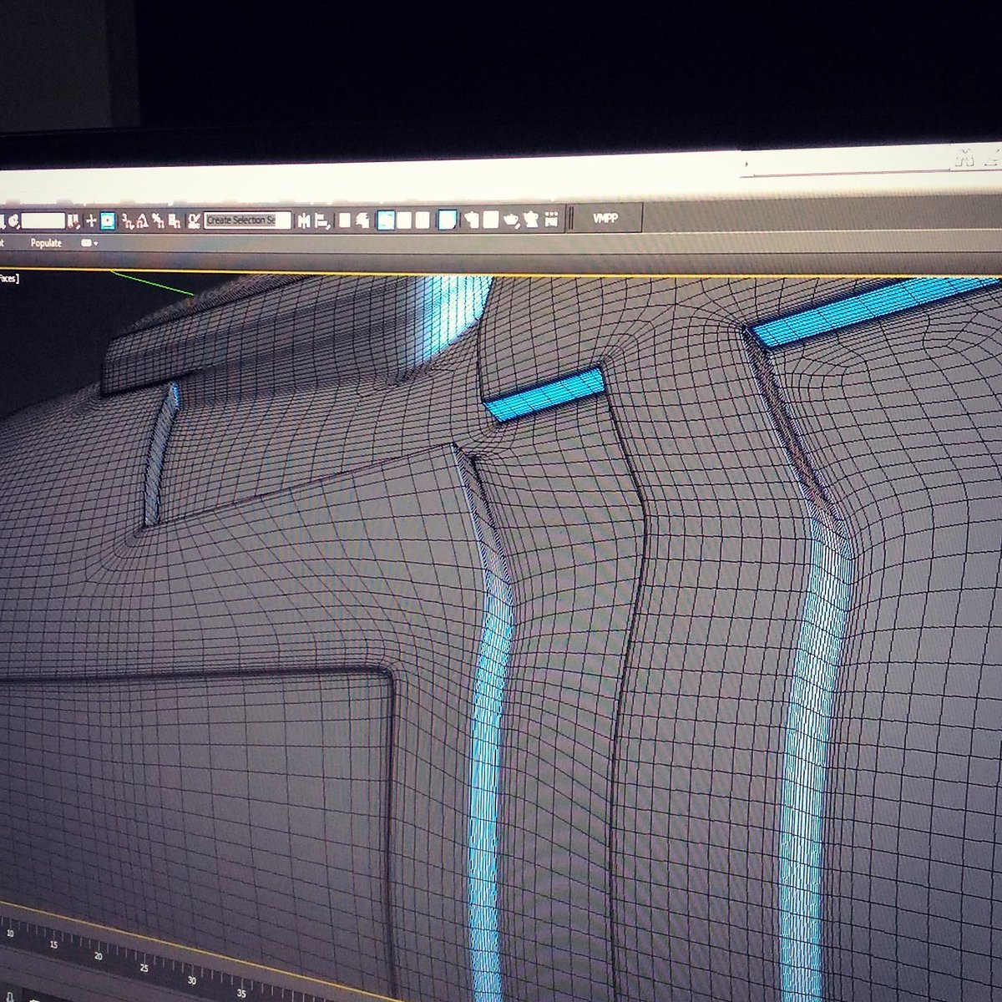This screenshot has width=1002, height=1002.
Task: Toggle the Percent Snap button
Action: point(158,220)
